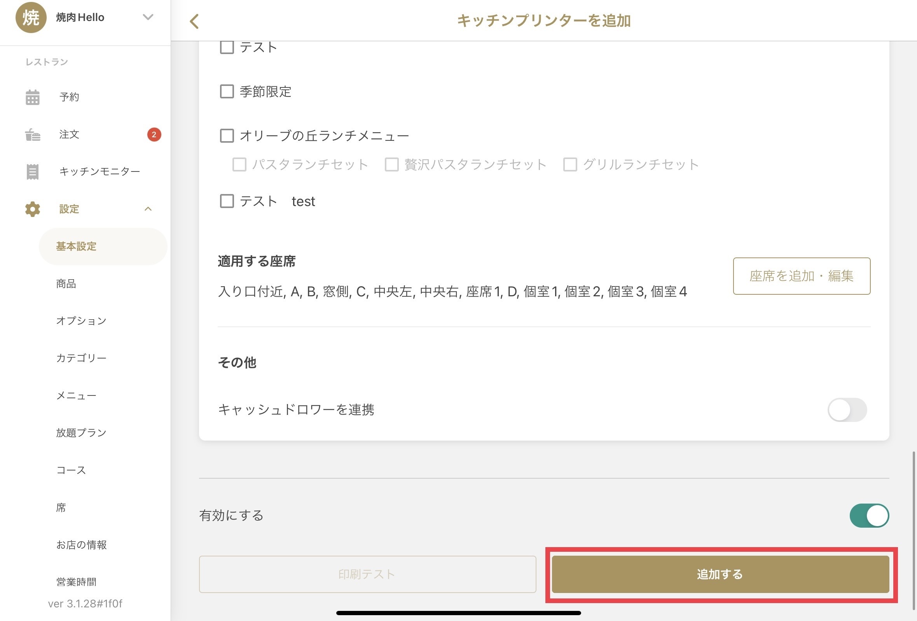Check the 季節限定 checkbox
Viewport: 917px width, 621px height.
click(227, 92)
